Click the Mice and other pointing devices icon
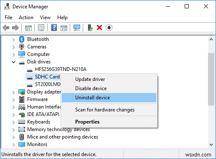The width and height of the screenshot is (216, 159). point(22,137)
